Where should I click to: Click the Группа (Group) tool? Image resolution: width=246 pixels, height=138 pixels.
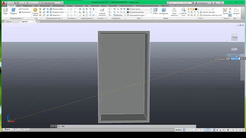tap(225, 11)
